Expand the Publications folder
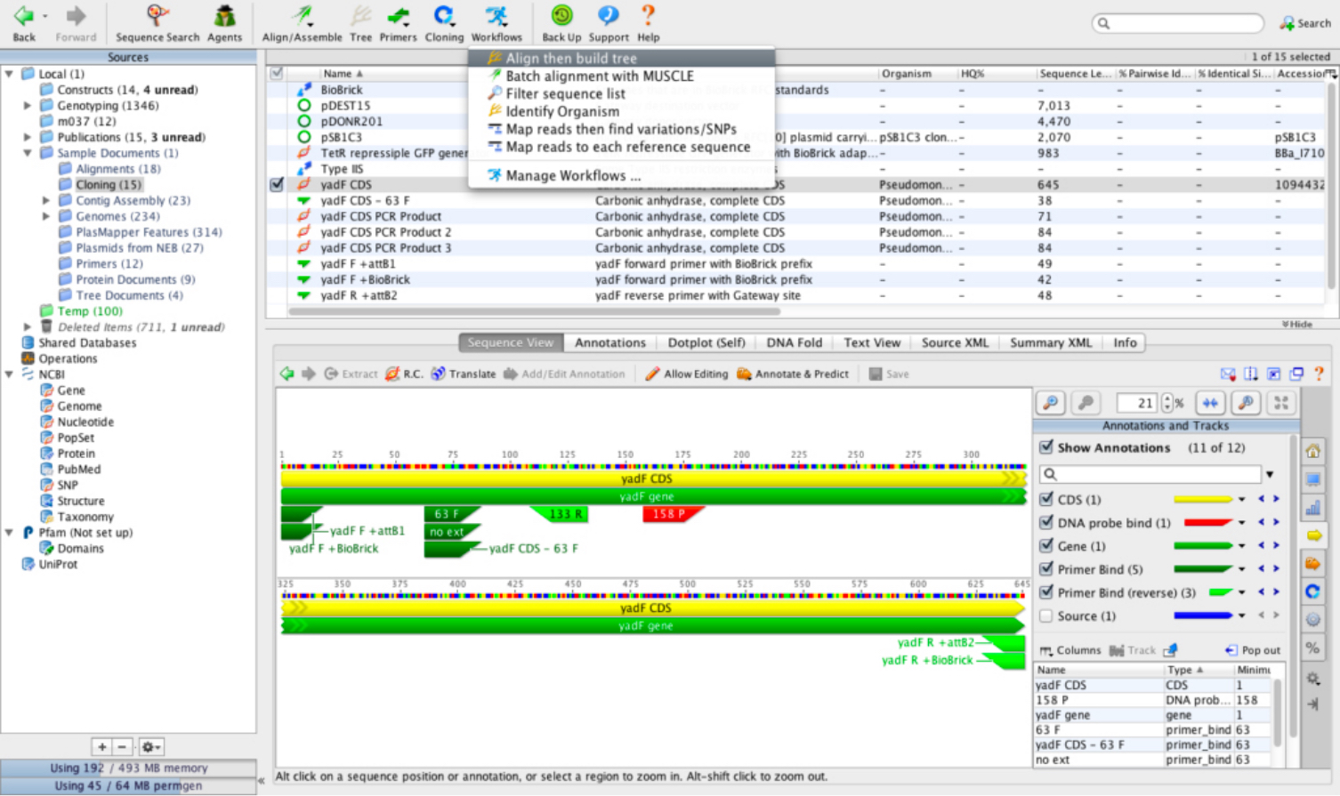Viewport: 1340px width, 796px height. (x=28, y=137)
